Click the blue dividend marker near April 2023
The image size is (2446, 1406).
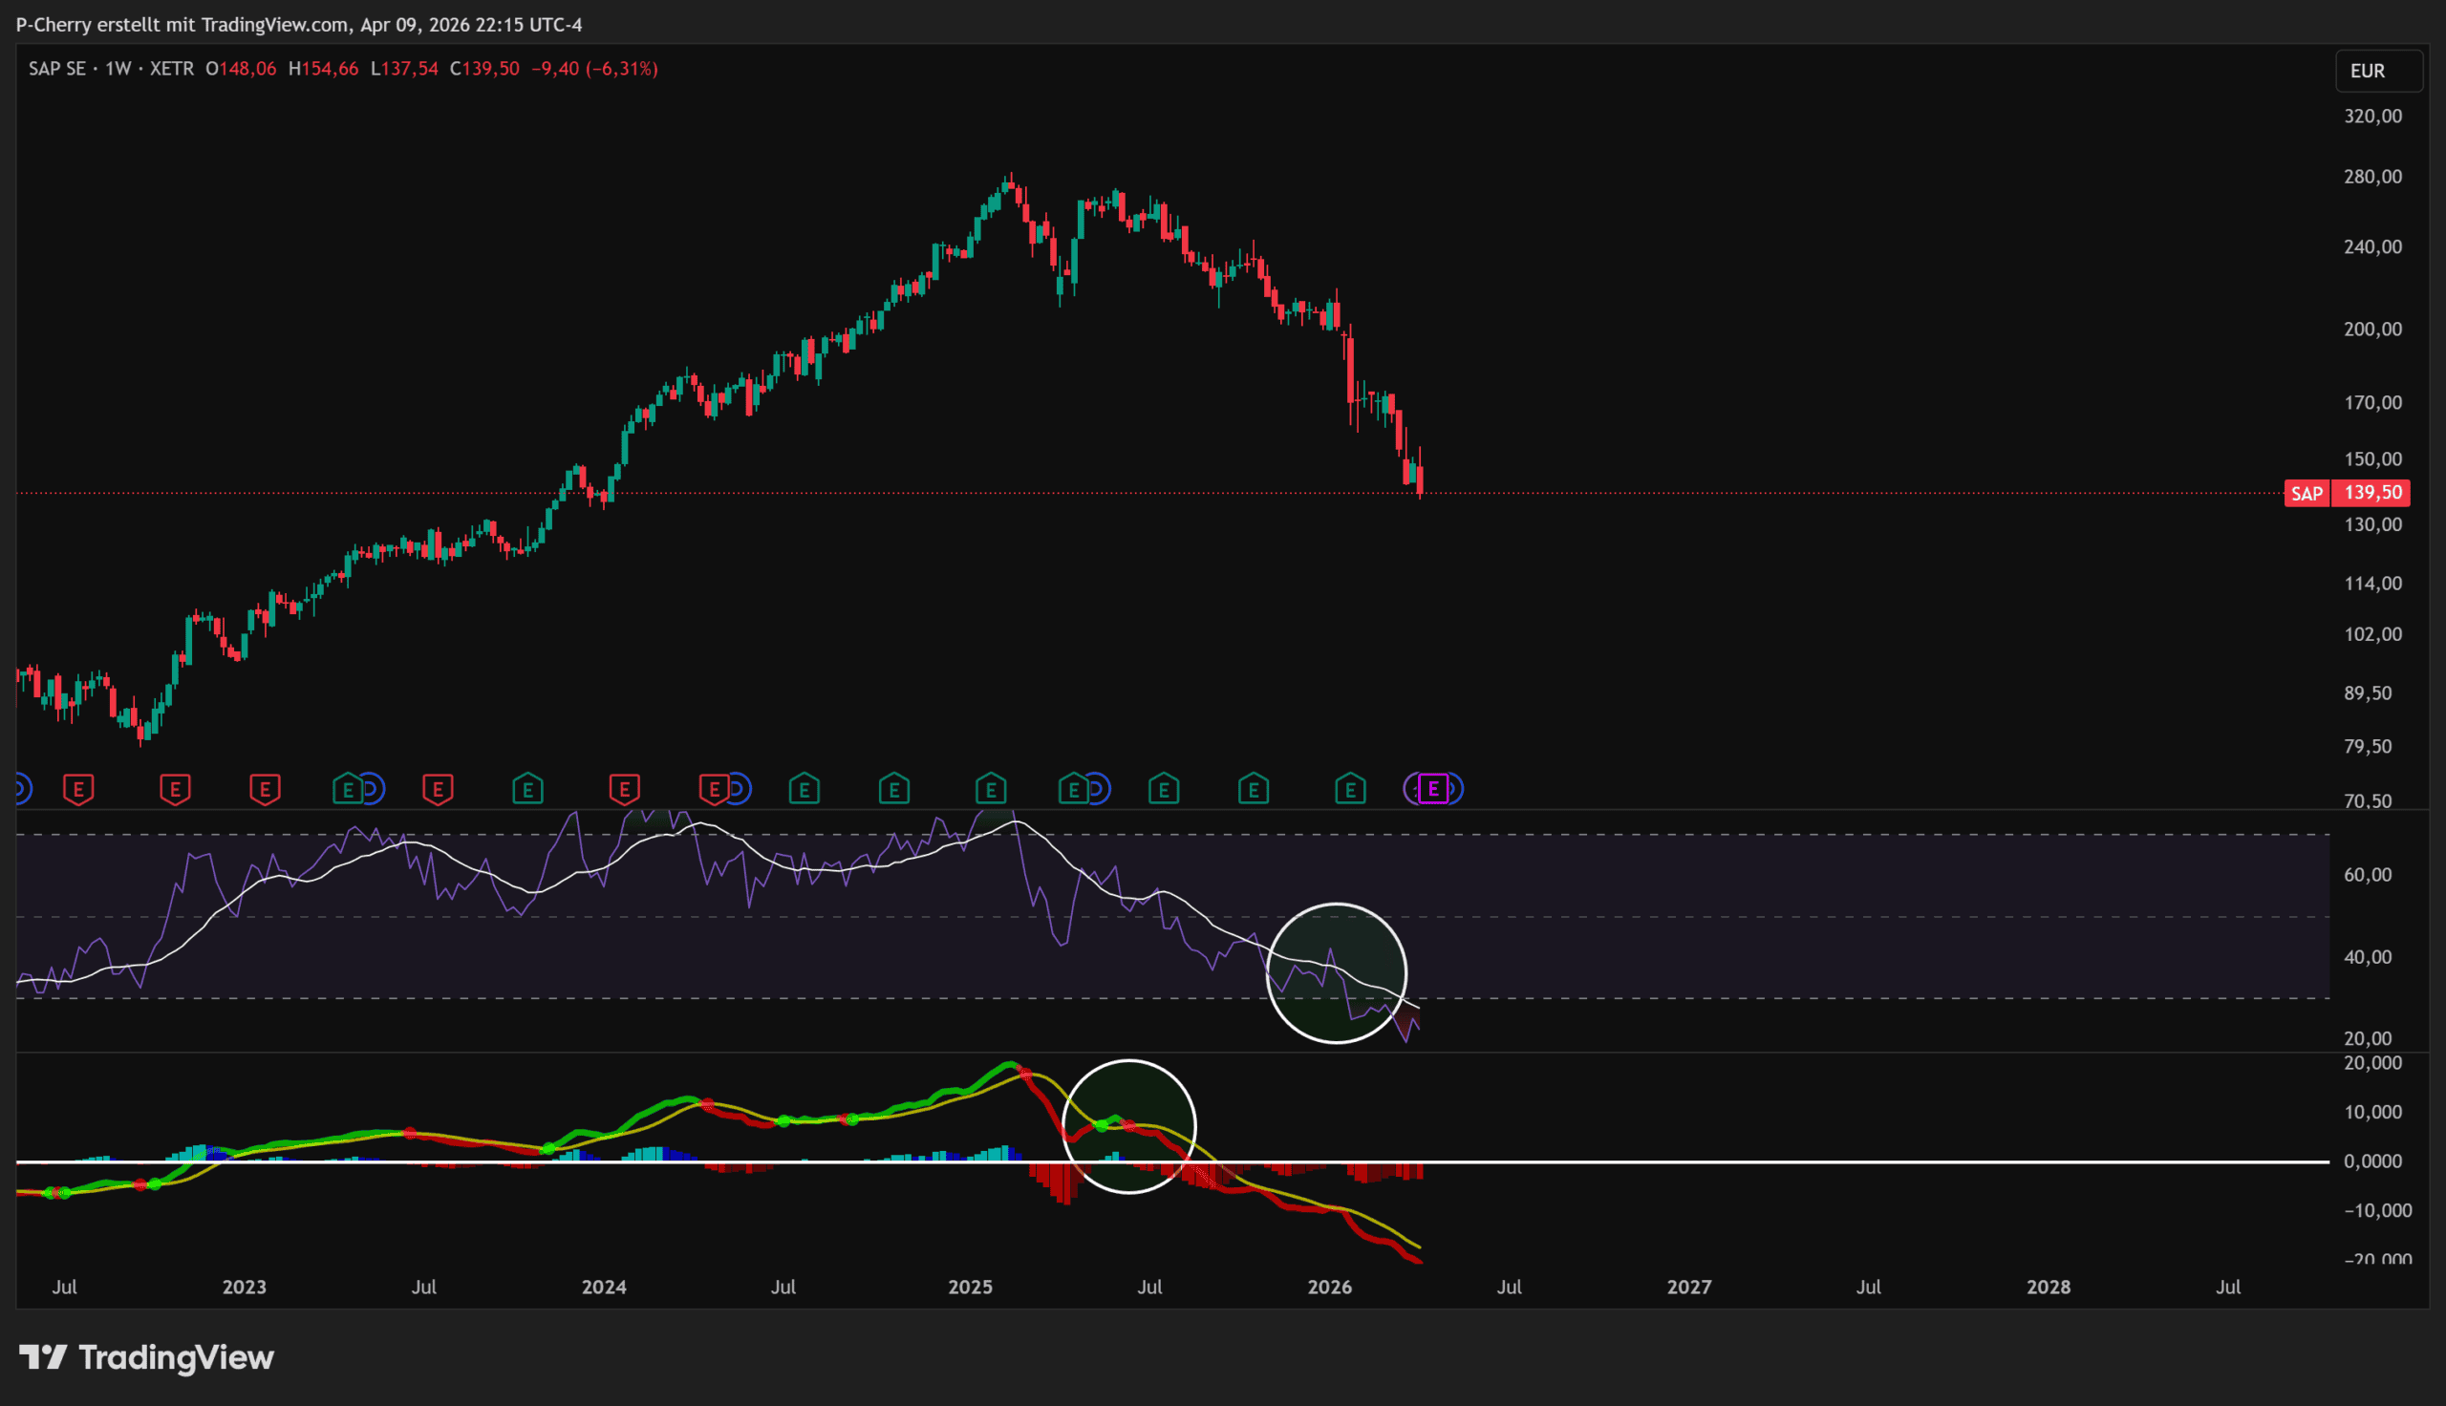pyautogui.click(x=371, y=790)
